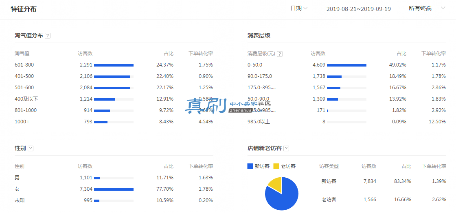456x213 pixels.
Task: Click the 特征分布 page title
Action: pos(24,9)
